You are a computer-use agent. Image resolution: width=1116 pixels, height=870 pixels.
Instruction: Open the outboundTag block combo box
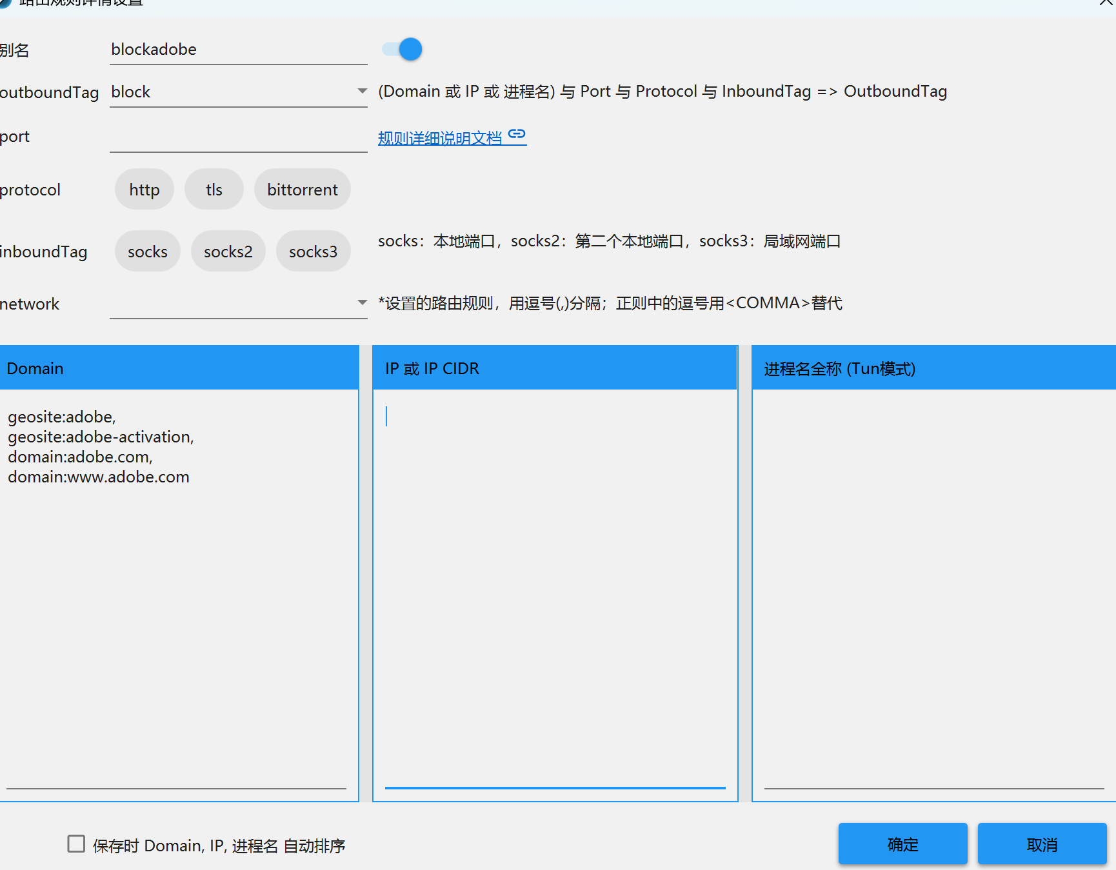pyautogui.click(x=232, y=92)
